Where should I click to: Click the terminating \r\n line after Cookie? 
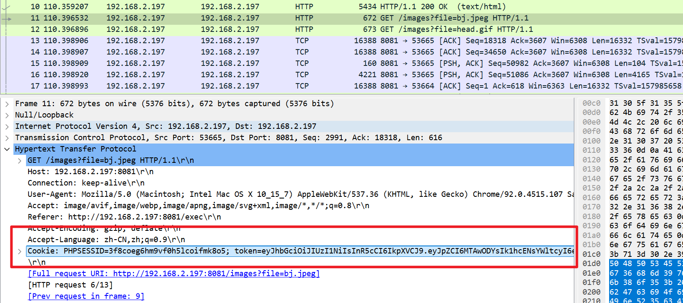[37, 262]
